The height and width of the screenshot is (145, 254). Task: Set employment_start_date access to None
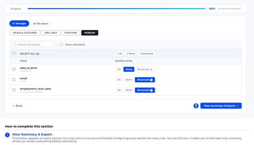tap(129, 90)
